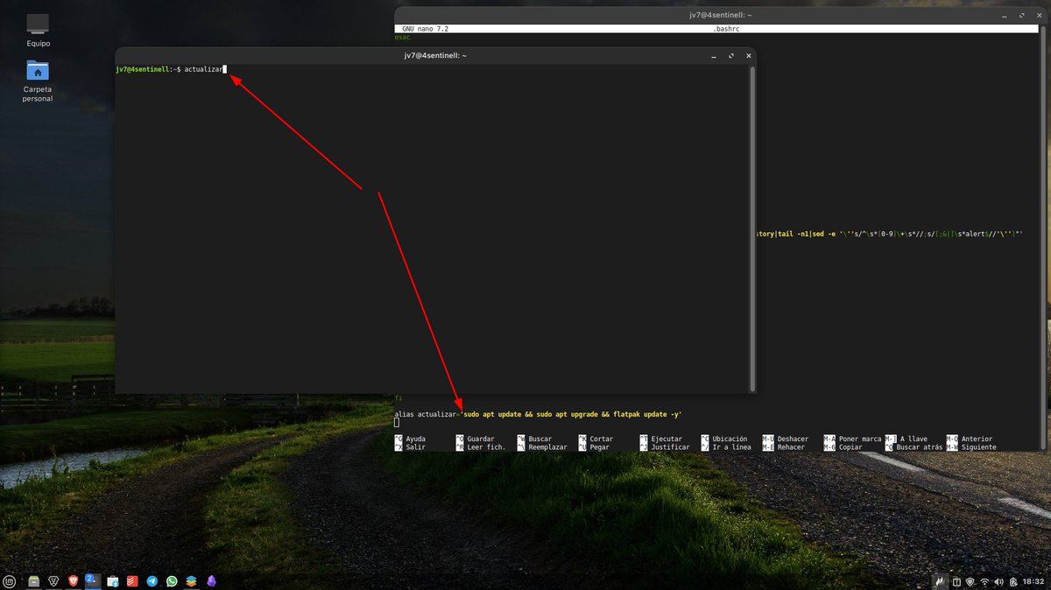
Task: Click the 'esac' line in nano
Action: coord(403,38)
